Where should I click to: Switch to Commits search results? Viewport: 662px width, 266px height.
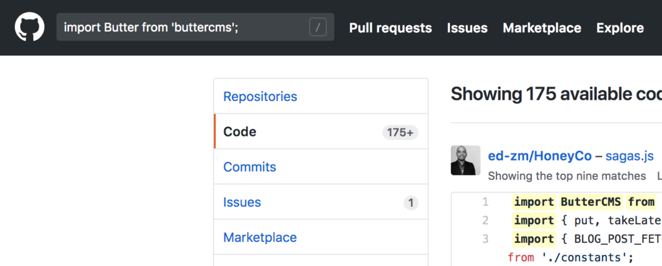[x=321, y=166]
